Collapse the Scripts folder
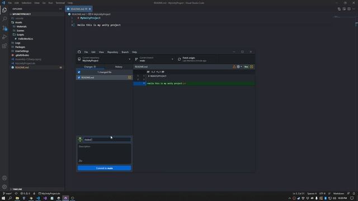358x201 pixels. tap(20, 35)
